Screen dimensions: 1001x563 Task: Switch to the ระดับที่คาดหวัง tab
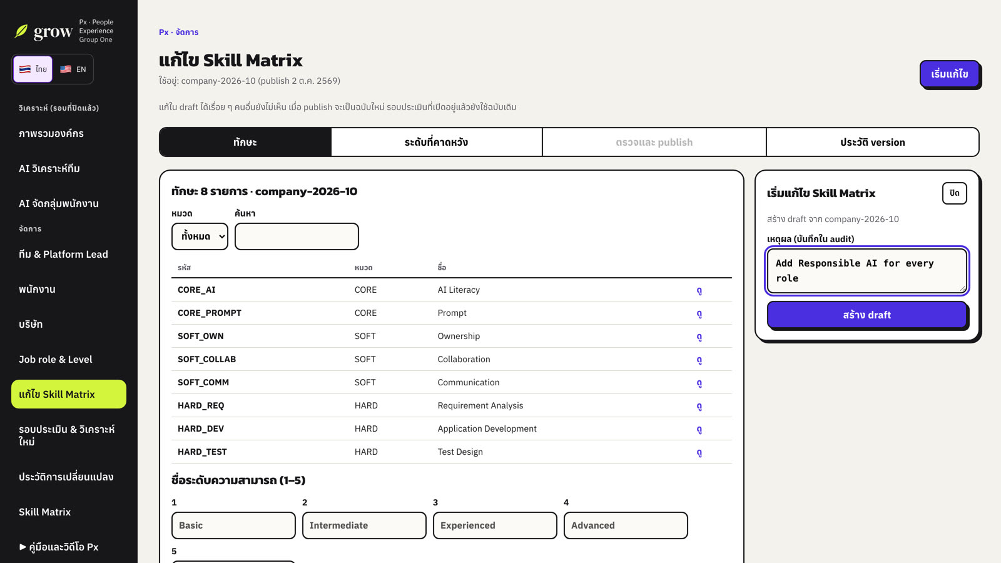click(x=436, y=142)
